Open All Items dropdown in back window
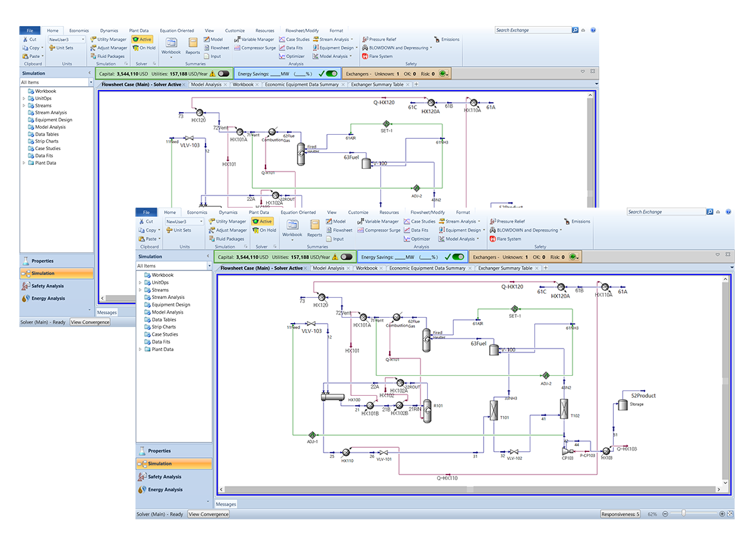Screen dimensions: 754x534 tap(90, 82)
